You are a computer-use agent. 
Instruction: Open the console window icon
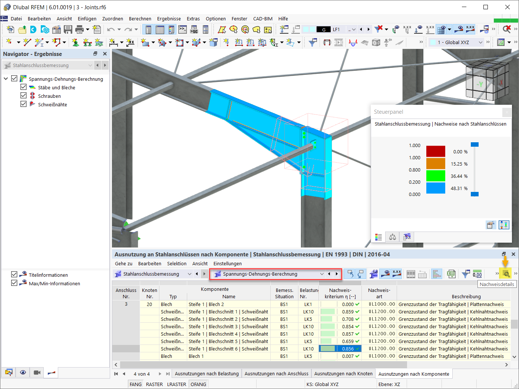click(x=182, y=29)
